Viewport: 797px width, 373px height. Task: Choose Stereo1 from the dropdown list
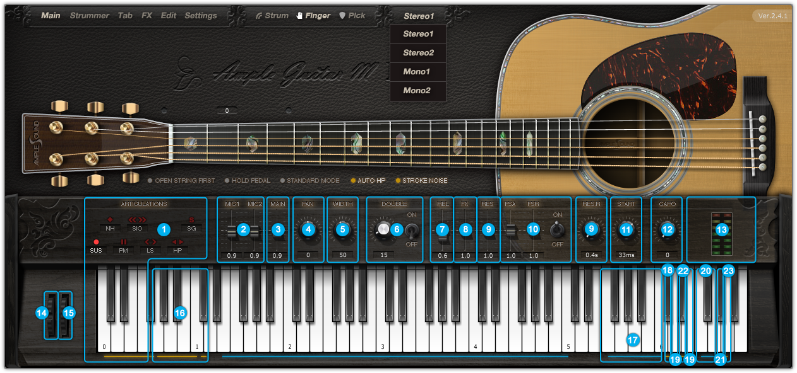point(418,34)
